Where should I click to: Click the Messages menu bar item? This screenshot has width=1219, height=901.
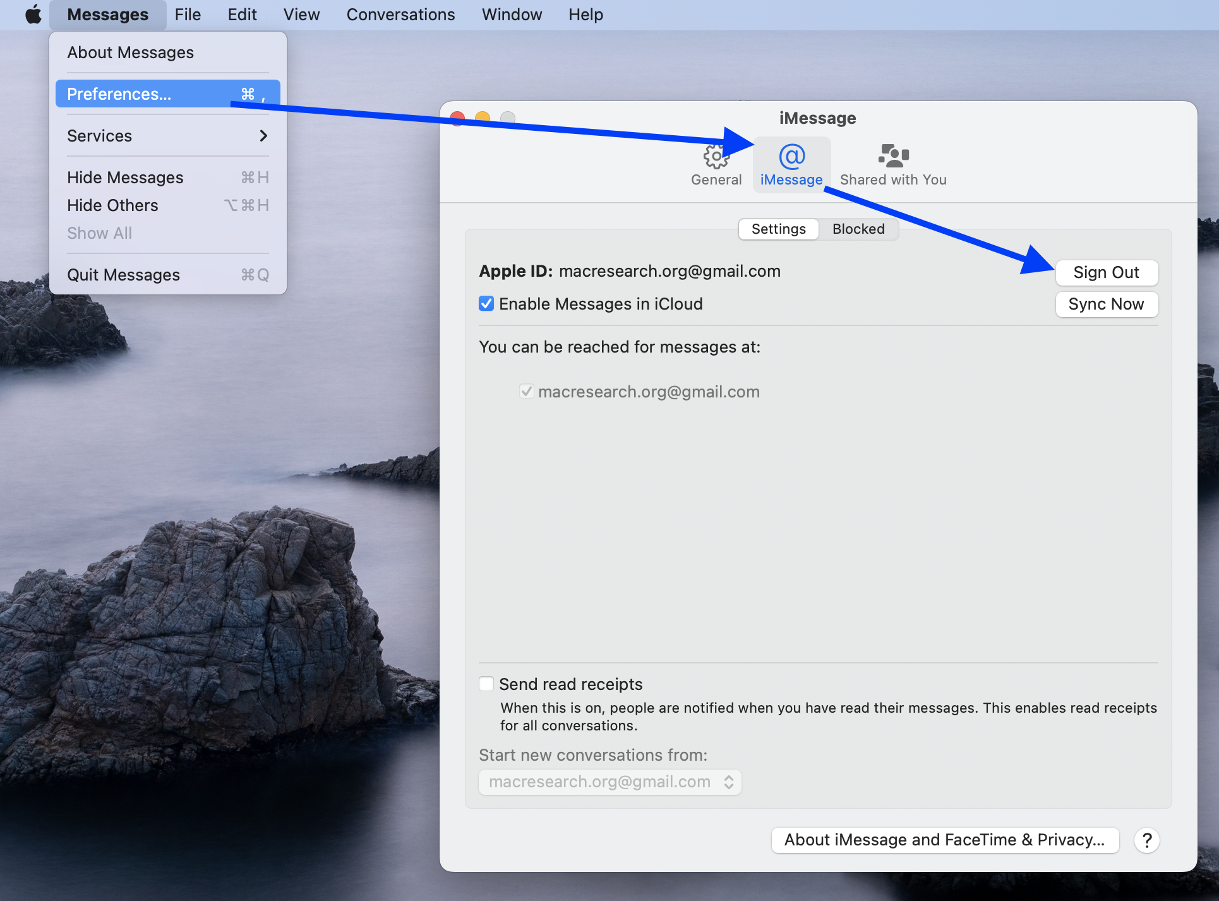108,15
